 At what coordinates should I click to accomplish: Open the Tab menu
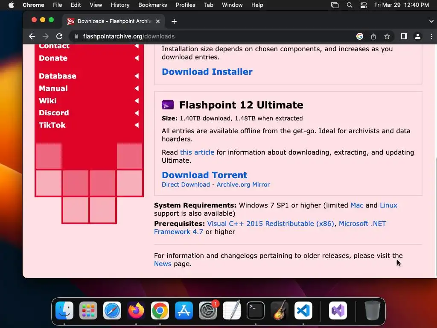tap(208, 5)
